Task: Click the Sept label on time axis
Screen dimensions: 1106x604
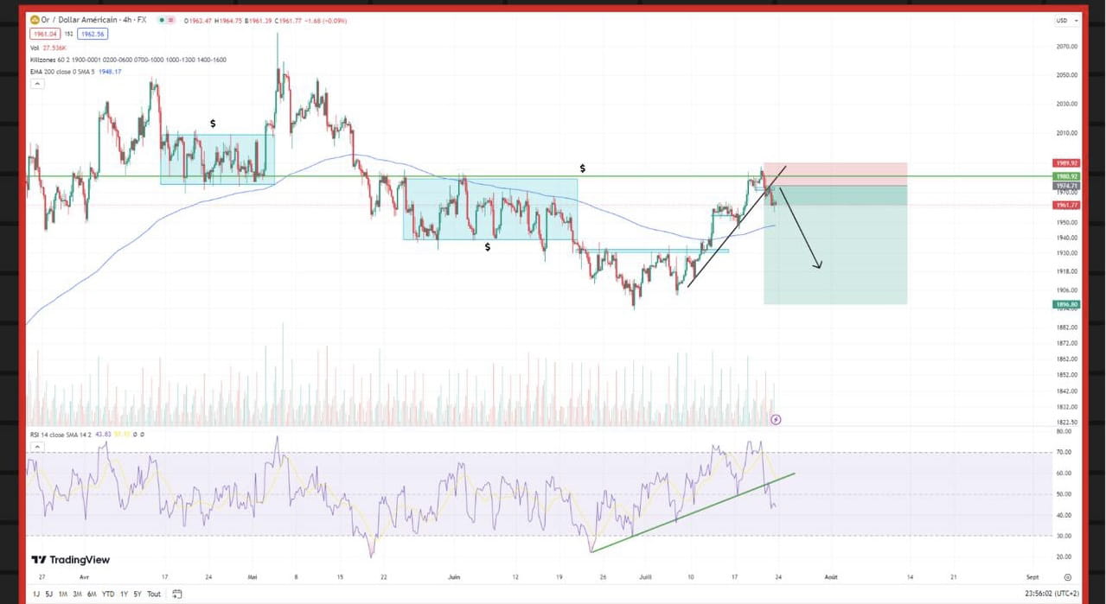Action: tap(1032, 576)
